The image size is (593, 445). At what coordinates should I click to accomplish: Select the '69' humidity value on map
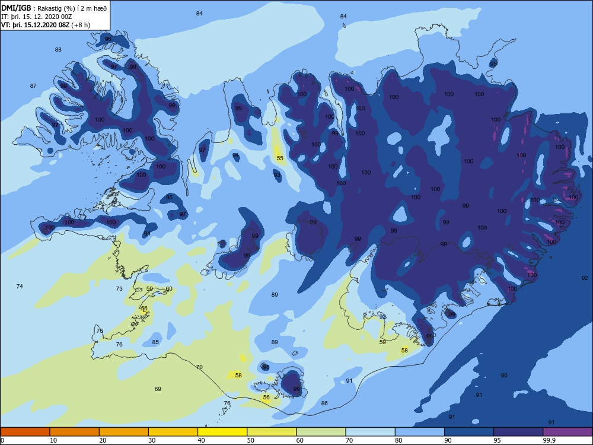(x=158, y=389)
